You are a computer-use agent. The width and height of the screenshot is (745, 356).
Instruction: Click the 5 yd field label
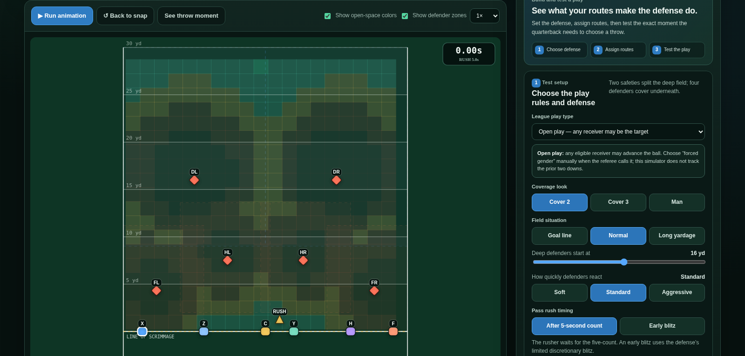(132, 280)
